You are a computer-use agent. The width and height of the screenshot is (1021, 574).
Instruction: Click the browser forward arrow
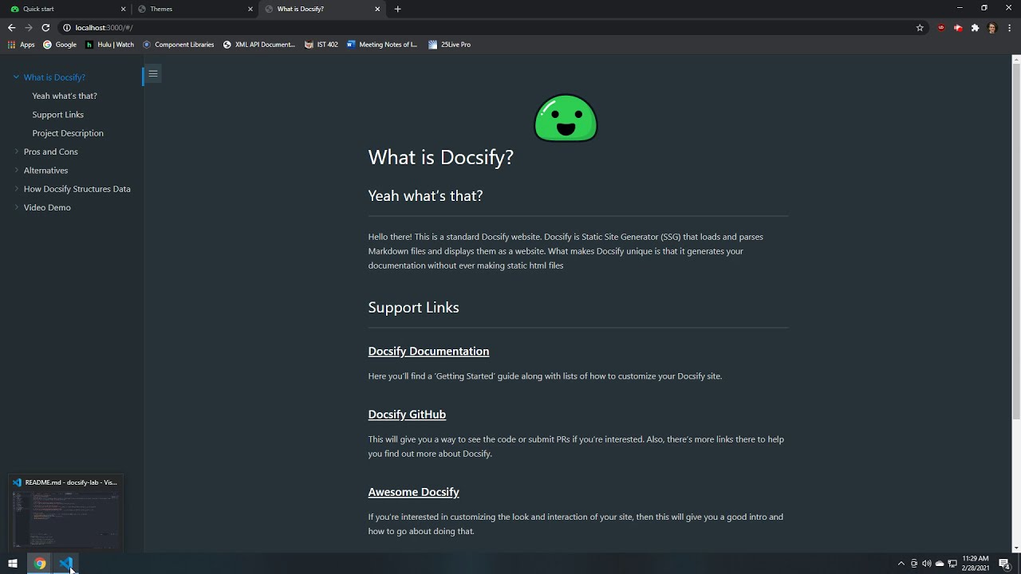point(29,28)
